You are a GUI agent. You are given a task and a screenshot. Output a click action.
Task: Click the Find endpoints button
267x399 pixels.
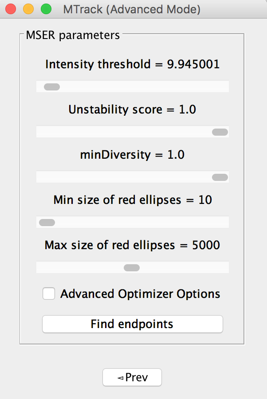(x=132, y=324)
